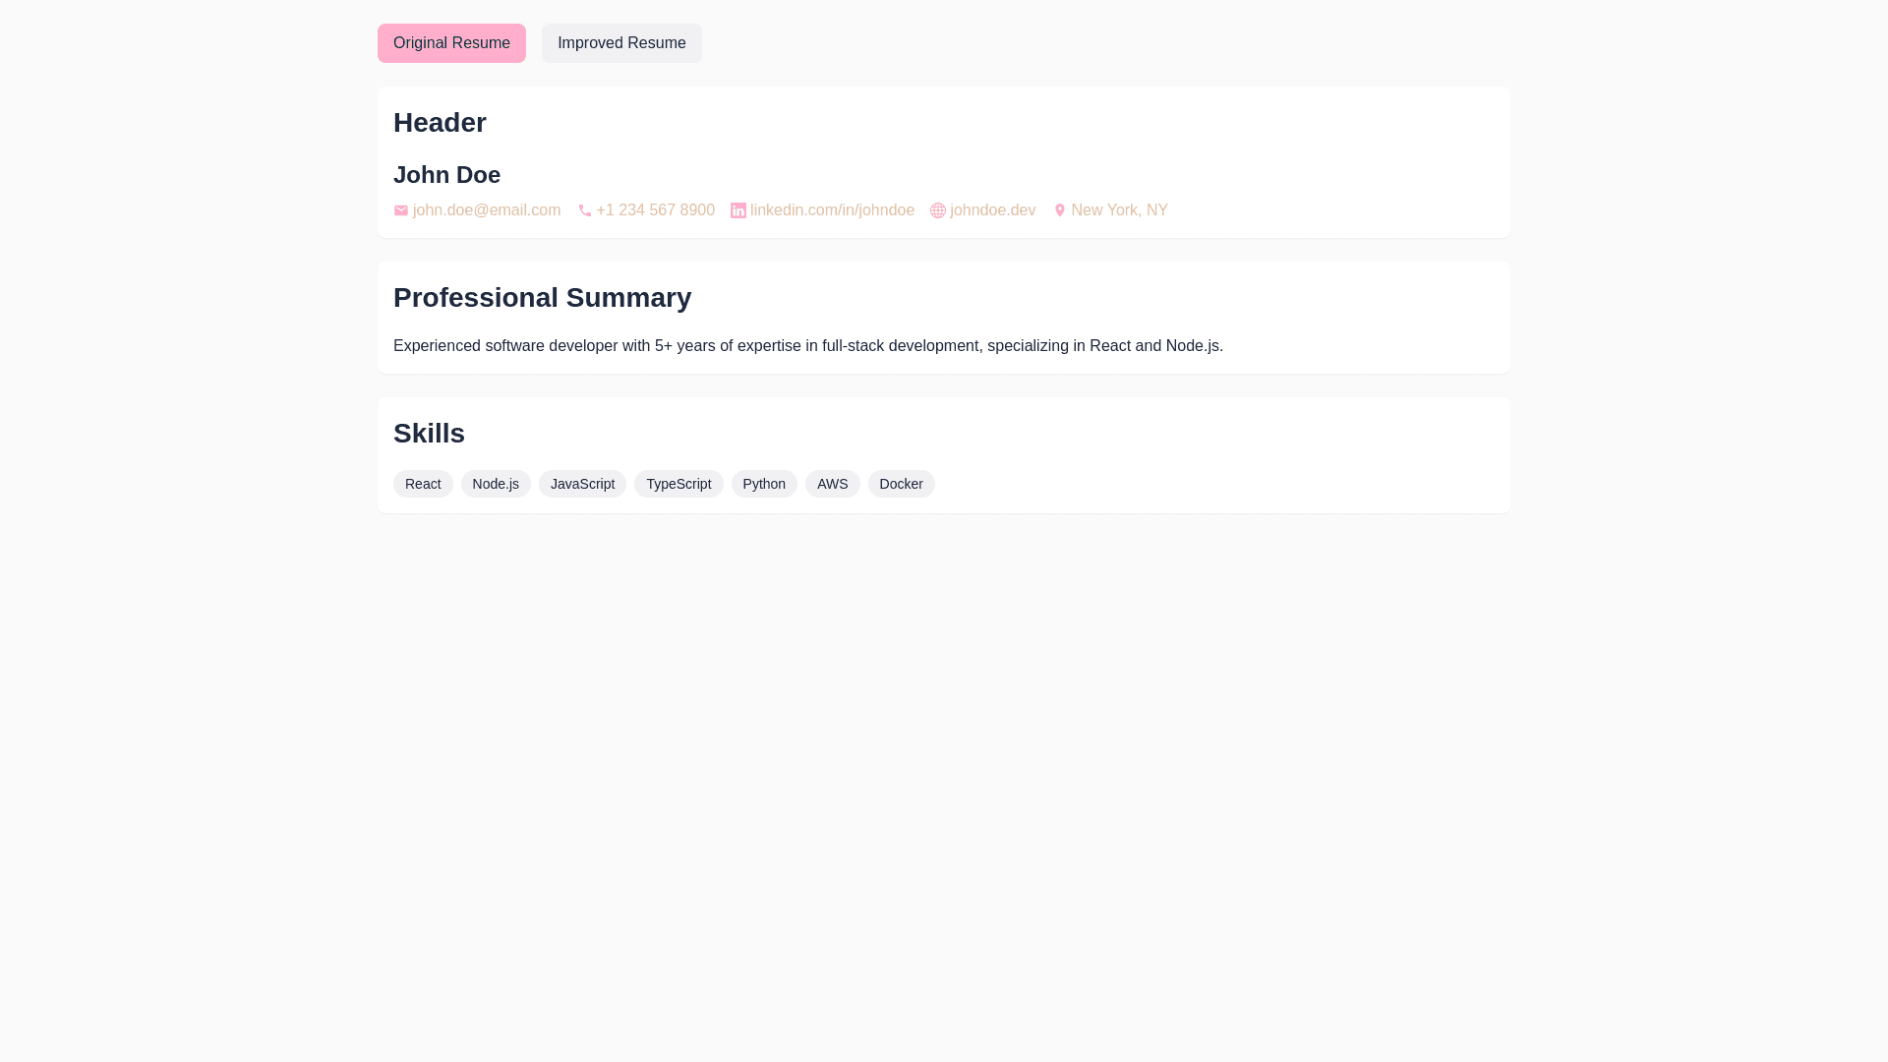The height and width of the screenshot is (1062, 1888).
Task: Select the TypeScript skill chip
Action: click(x=678, y=484)
